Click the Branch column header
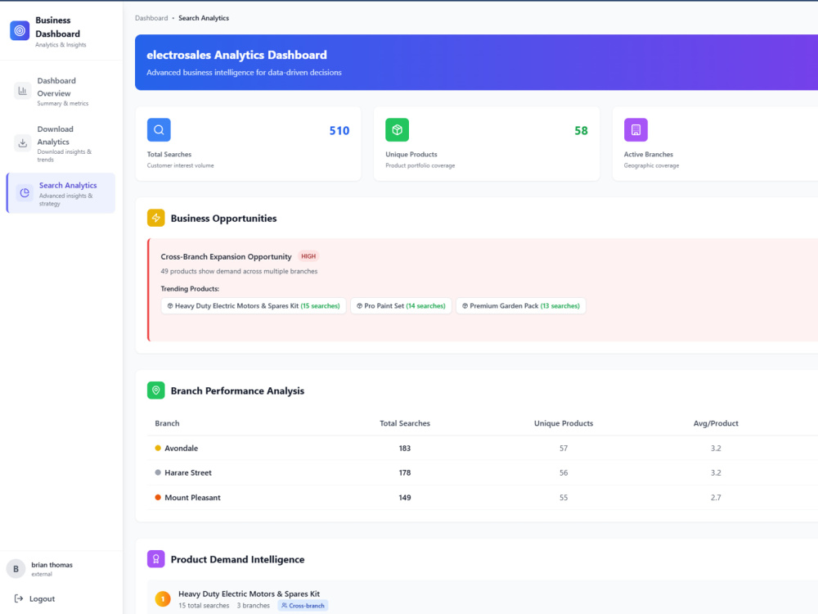Image resolution: width=818 pixels, height=614 pixels. tap(167, 423)
